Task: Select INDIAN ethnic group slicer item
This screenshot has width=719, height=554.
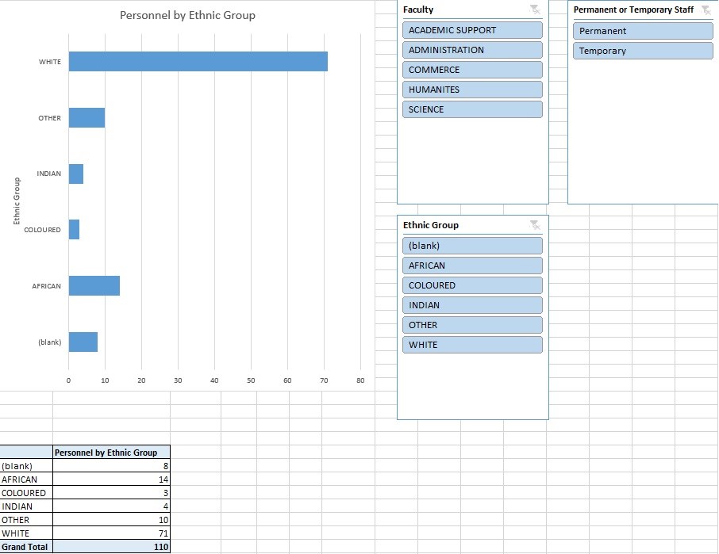Action: coord(472,305)
